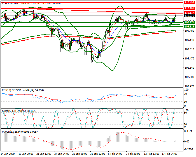Viewport: 196px width, 157px height.
Task: Click the -0.2698 value on MACD scale
Action: tap(188, 150)
